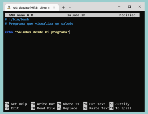Click the ^J Justify shortcut
The image size is (148, 114).
click(x=119, y=104)
